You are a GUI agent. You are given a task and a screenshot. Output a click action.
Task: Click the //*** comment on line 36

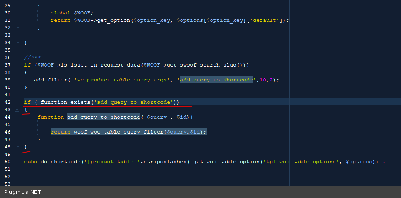pos(32,57)
